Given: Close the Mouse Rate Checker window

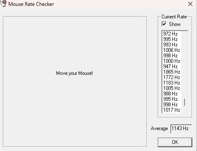Looking at the screenshot, I should tap(190, 4).
